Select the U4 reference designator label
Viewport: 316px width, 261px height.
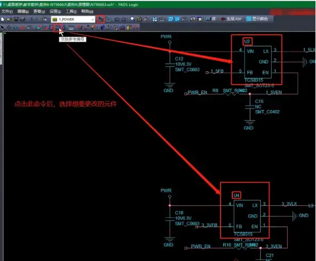(x=237, y=195)
